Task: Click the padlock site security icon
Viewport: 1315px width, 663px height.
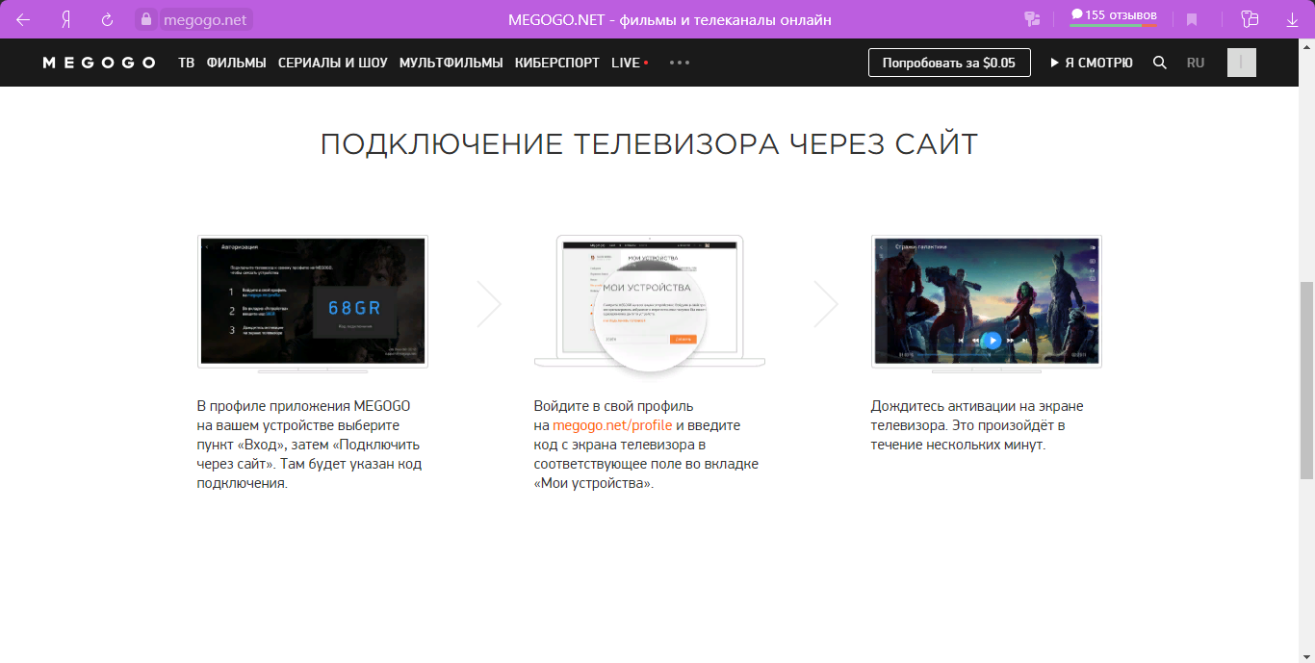Action: tap(146, 19)
